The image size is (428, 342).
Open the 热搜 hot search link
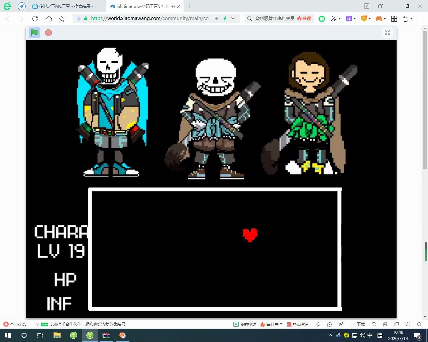[304, 19]
